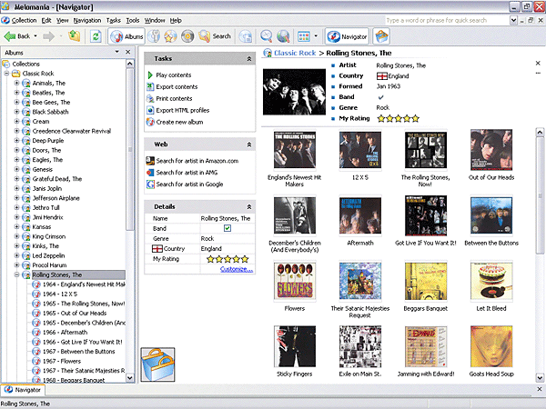Click the Search toolbar button

[215, 36]
